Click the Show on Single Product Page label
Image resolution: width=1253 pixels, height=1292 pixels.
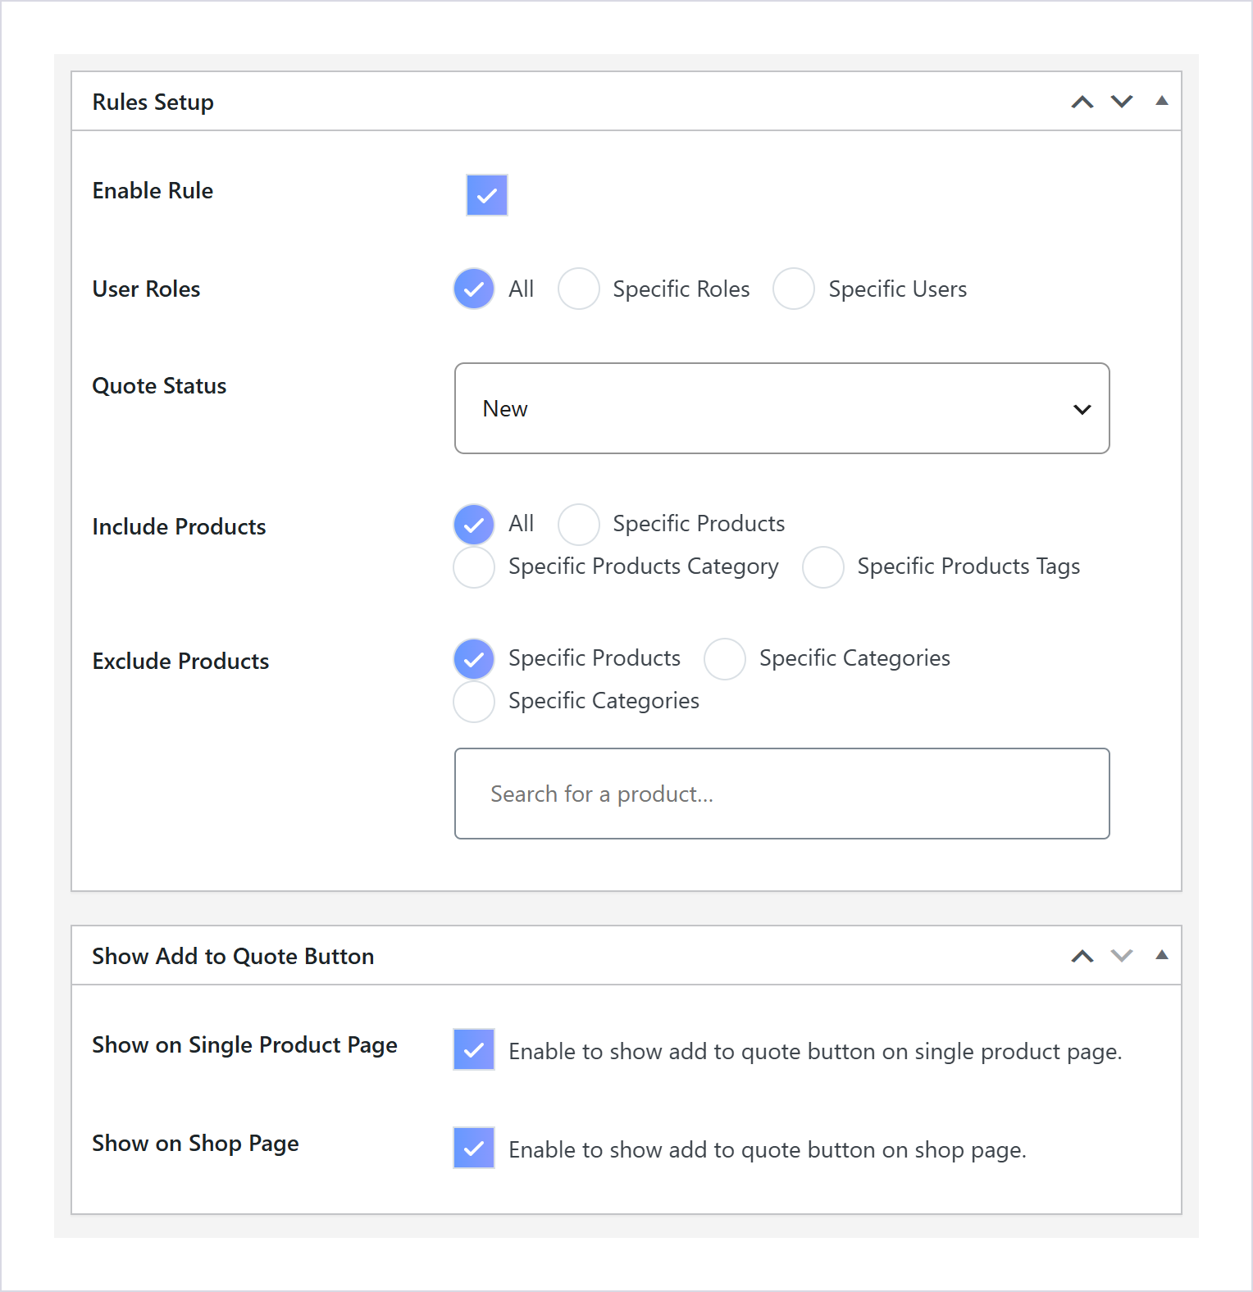coord(244,1045)
